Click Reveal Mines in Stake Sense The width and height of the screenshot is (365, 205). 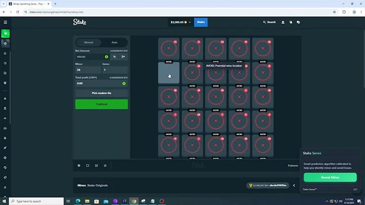click(x=330, y=177)
